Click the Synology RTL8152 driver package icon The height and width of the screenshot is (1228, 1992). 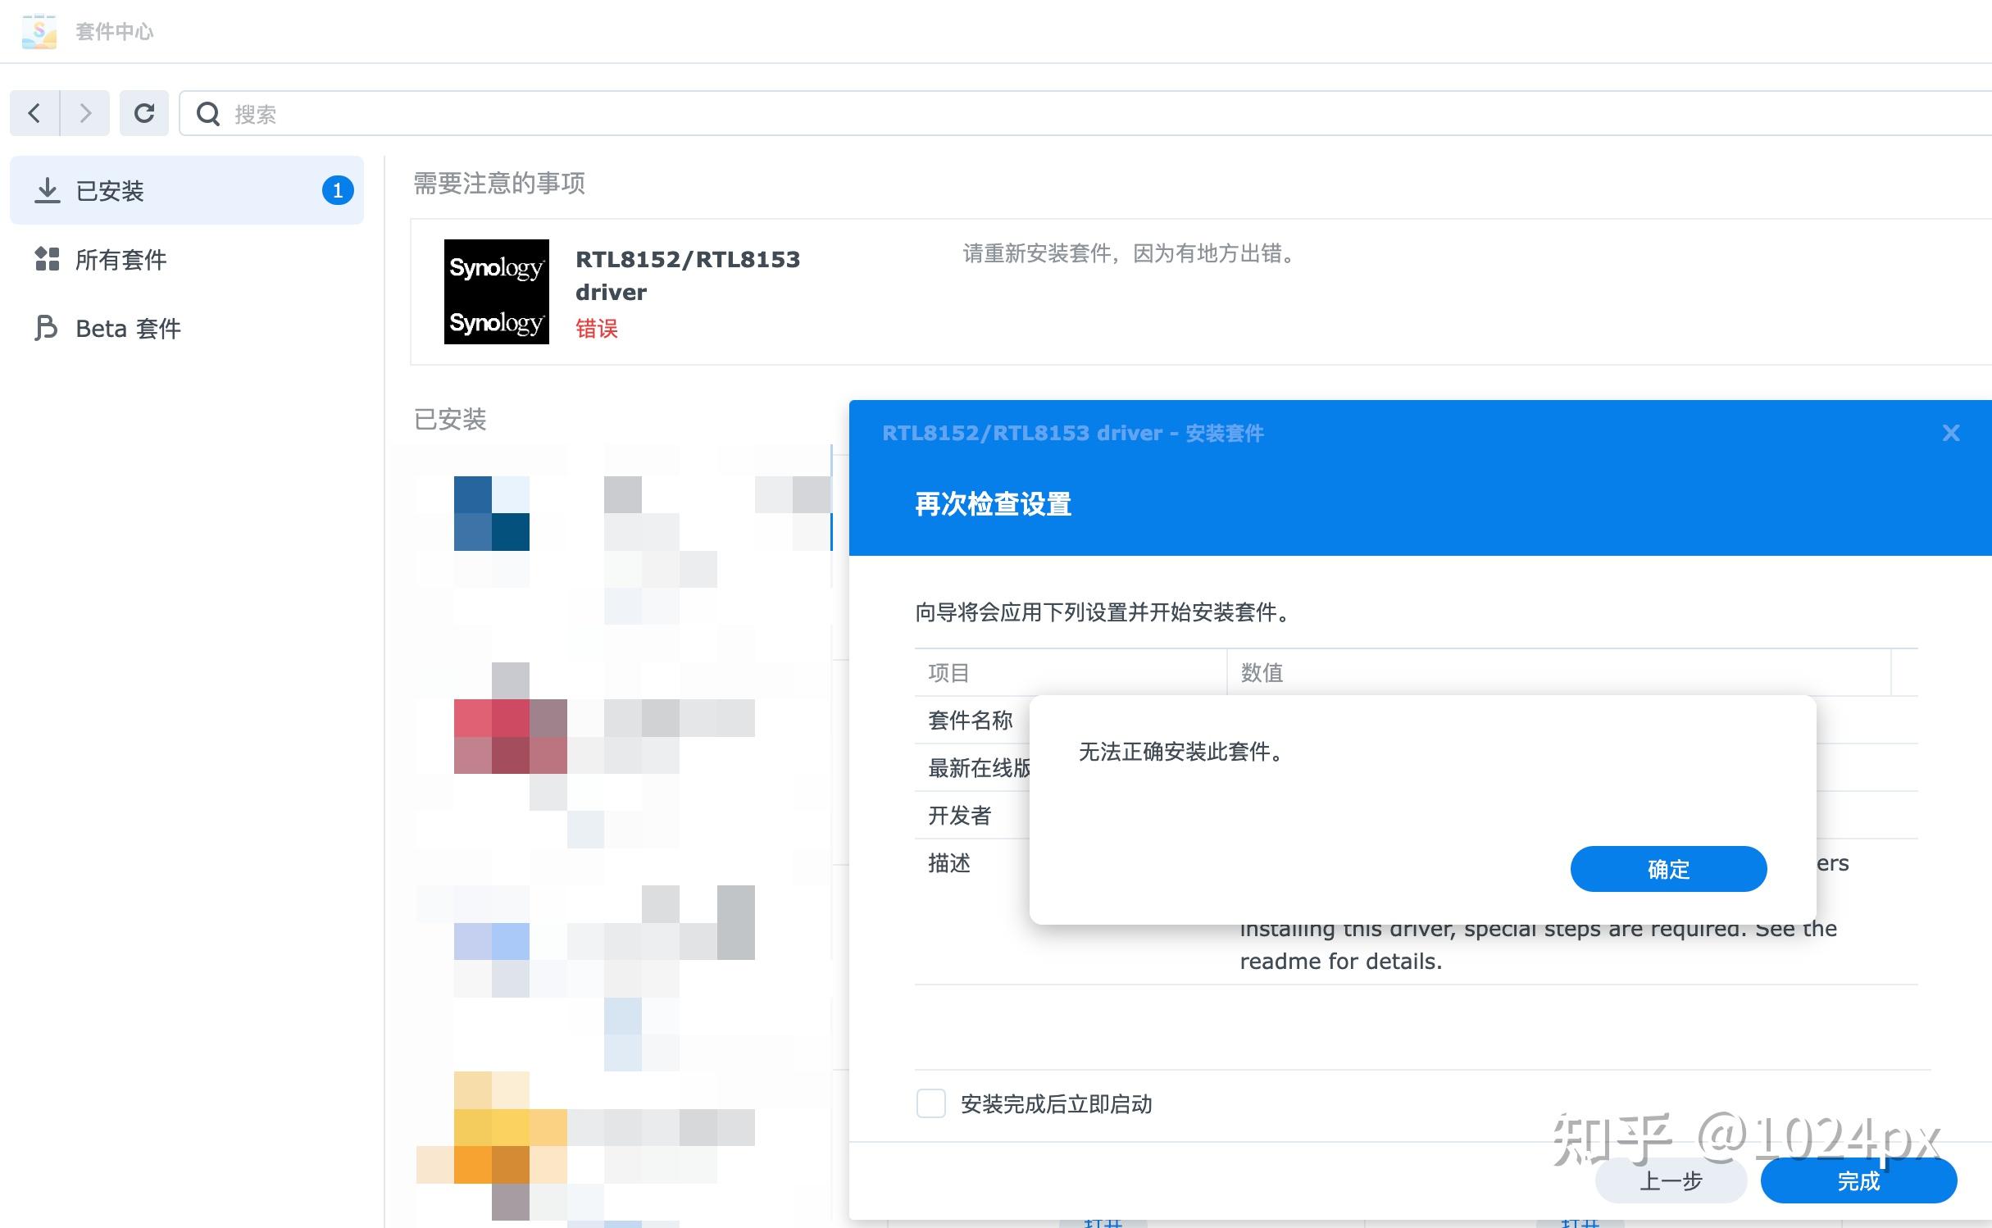point(496,292)
